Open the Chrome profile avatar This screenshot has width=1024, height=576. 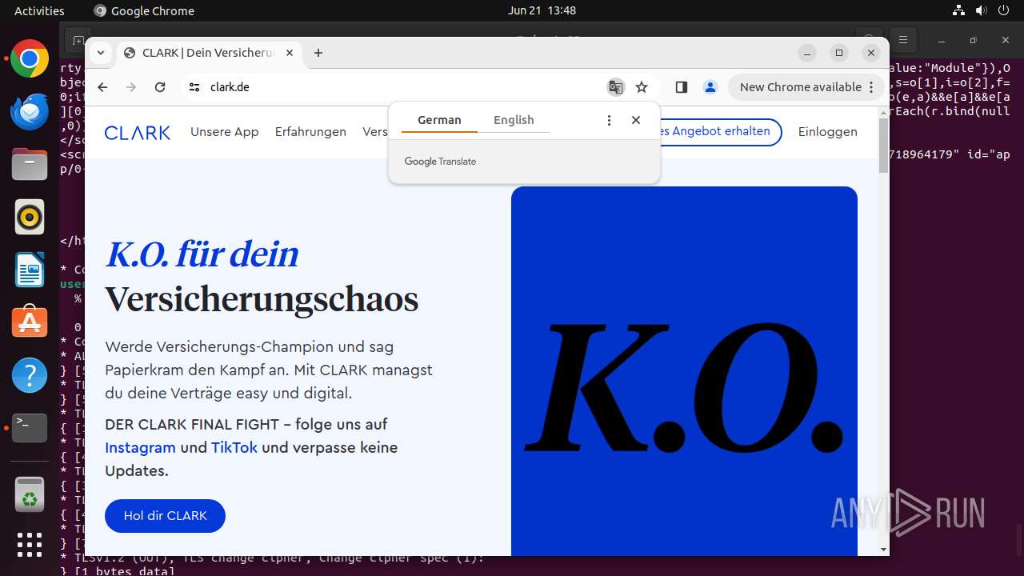(x=710, y=87)
